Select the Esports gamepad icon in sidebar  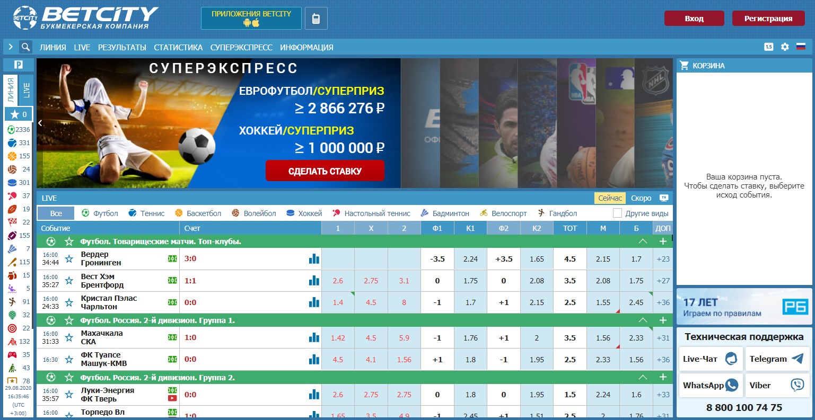point(12,354)
